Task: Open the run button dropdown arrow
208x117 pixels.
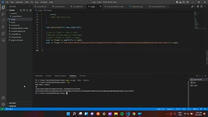Action: [195, 6]
